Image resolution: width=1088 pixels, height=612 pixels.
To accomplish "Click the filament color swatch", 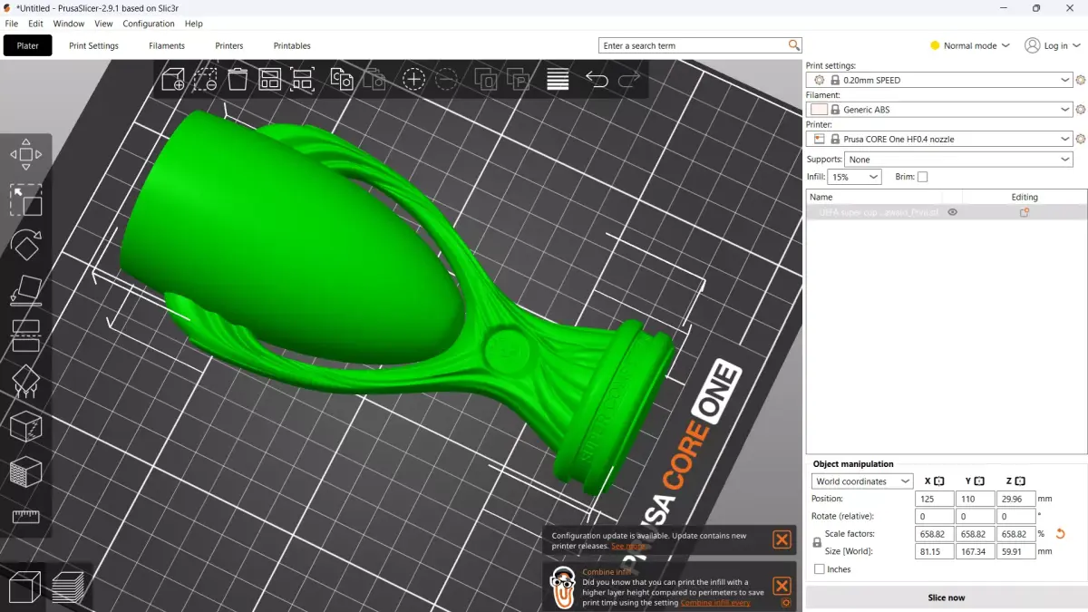I will coord(820,110).
